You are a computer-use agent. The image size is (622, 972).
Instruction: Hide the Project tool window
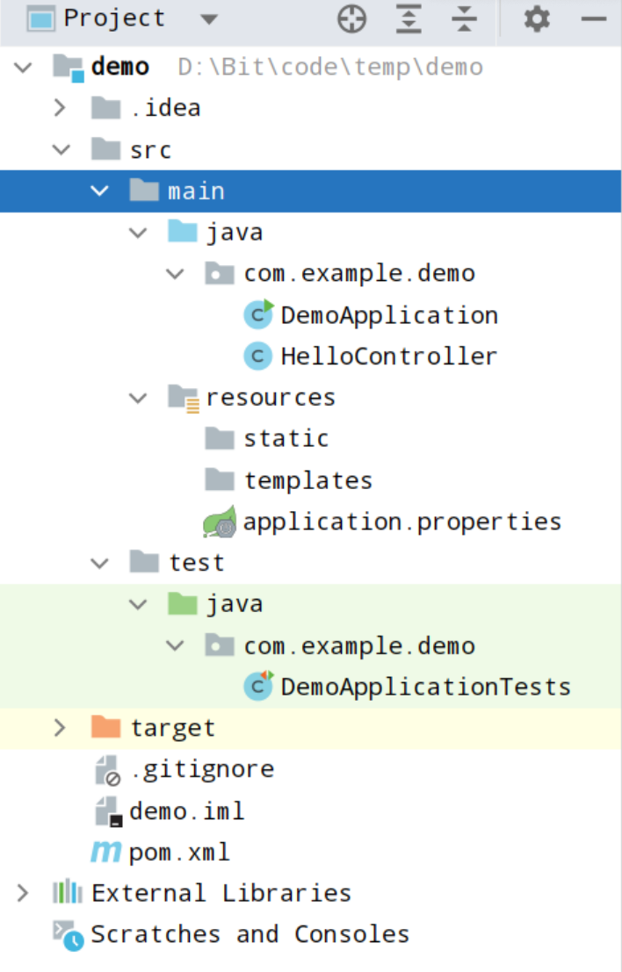594,19
